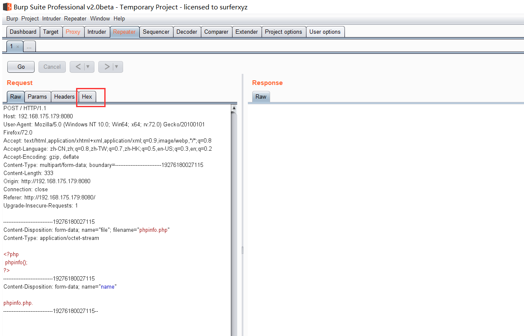Viewport: 524px width, 336px height.
Task: Select the Intruder tool tab
Action: click(x=97, y=32)
